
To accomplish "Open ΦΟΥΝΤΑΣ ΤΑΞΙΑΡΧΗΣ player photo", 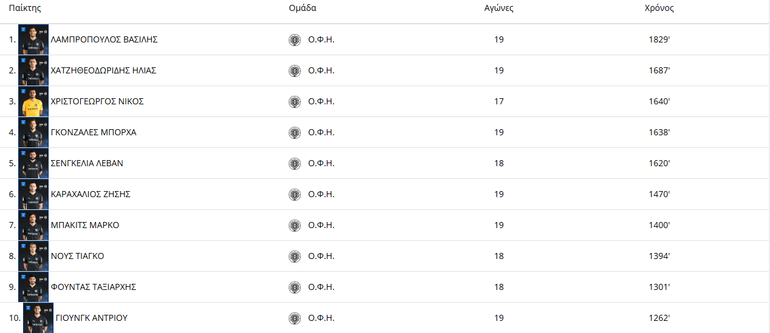I will point(33,287).
